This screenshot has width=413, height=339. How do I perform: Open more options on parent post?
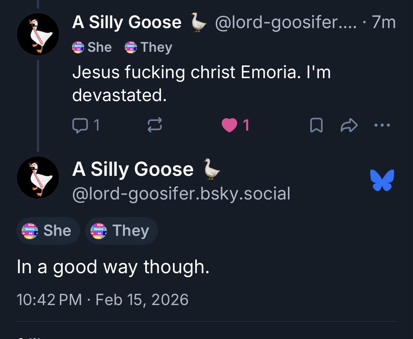pyautogui.click(x=382, y=125)
